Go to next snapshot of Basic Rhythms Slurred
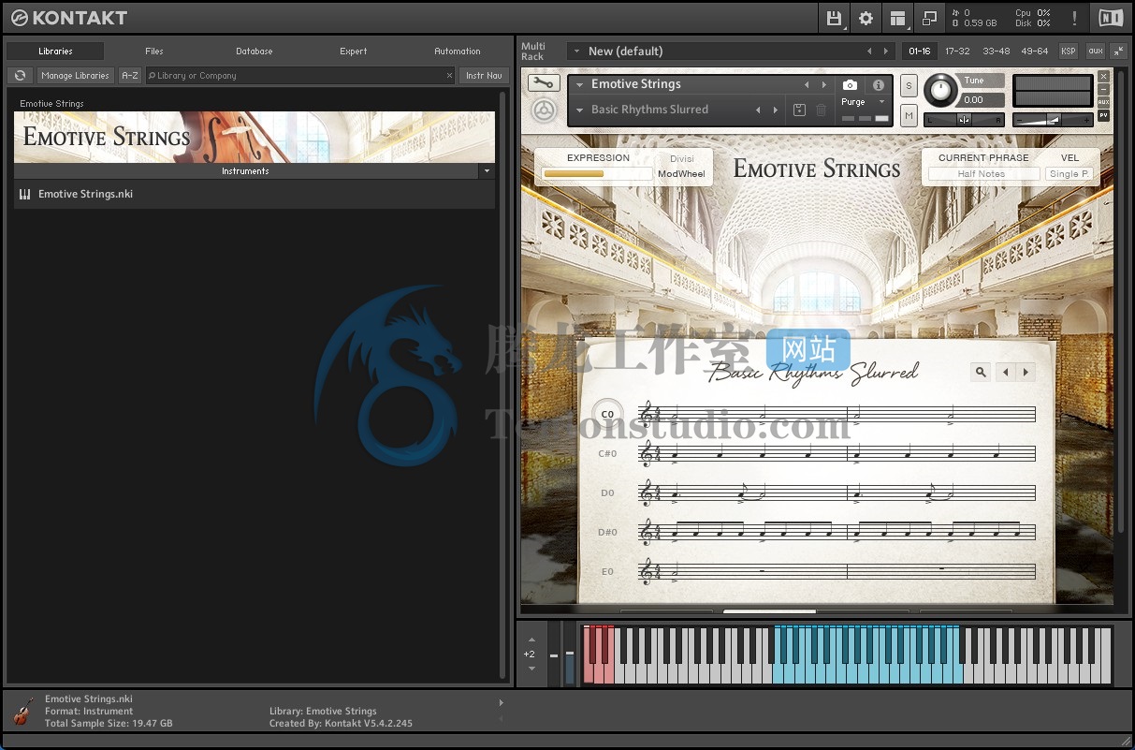The width and height of the screenshot is (1135, 750). tap(775, 110)
